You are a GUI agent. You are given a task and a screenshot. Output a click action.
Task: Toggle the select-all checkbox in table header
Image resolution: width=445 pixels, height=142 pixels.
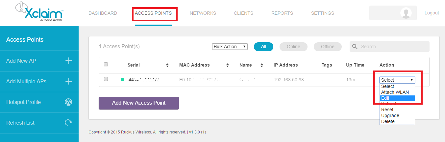[106, 65]
